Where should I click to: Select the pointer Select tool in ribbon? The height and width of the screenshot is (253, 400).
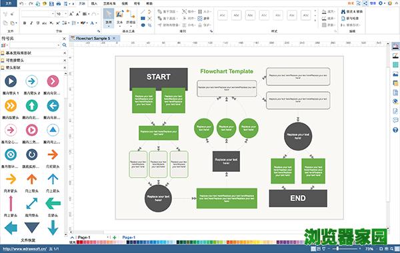(109, 17)
